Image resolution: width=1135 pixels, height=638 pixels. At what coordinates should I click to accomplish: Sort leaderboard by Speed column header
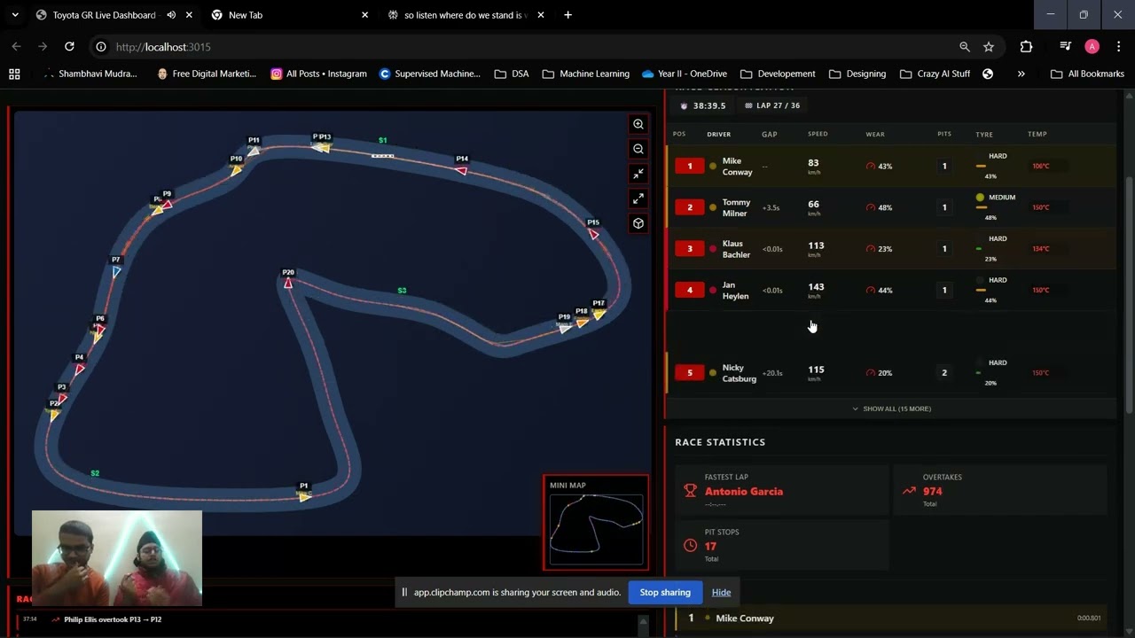tap(818, 134)
